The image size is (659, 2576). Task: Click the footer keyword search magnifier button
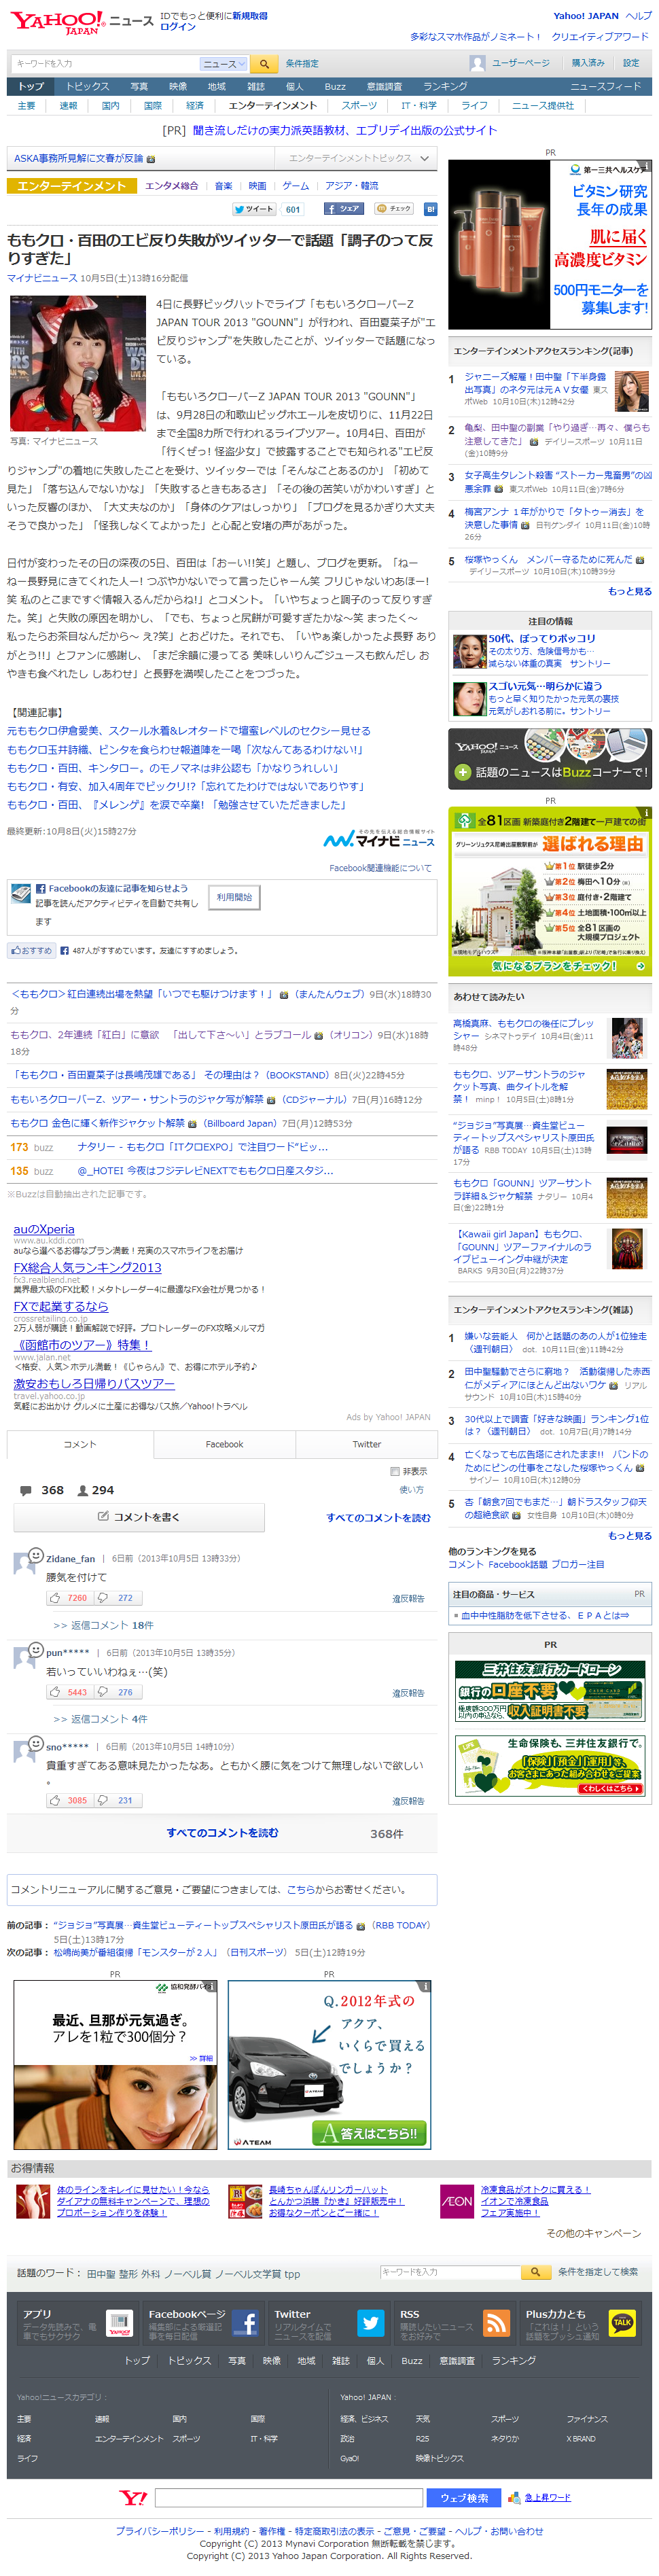coord(536,2272)
